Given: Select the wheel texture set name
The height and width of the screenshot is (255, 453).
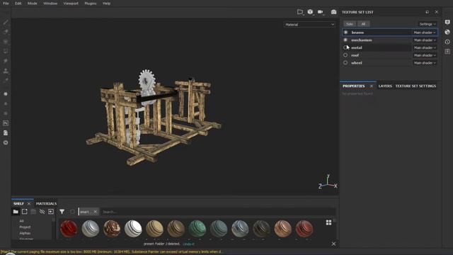Looking at the screenshot, I should [x=357, y=63].
